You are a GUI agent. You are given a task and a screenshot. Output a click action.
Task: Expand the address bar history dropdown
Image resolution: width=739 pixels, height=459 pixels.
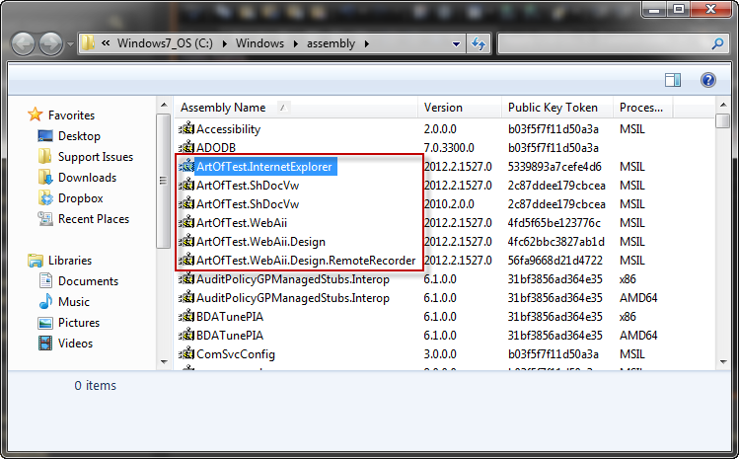[457, 43]
